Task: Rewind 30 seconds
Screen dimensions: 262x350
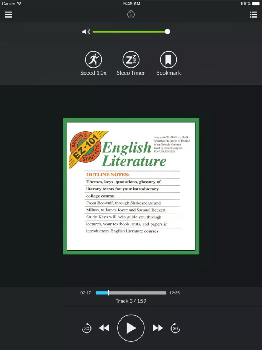Action: (86, 328)
